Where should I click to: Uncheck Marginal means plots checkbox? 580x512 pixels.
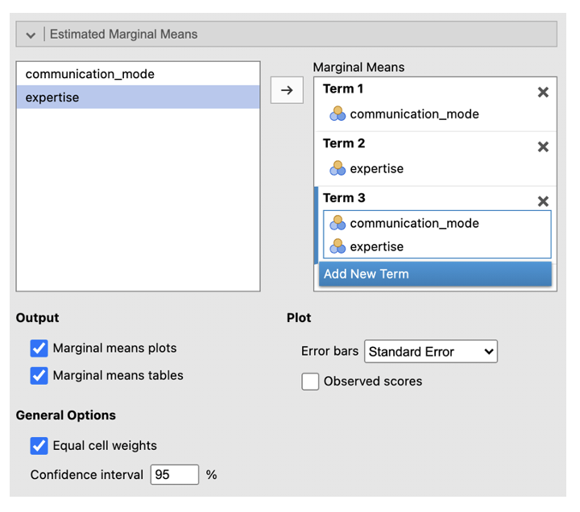39,348
